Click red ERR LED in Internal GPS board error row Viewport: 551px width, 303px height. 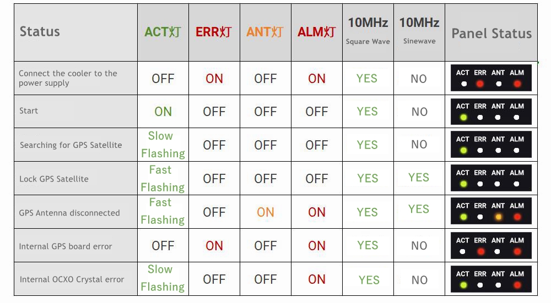[x=480, y=252]
